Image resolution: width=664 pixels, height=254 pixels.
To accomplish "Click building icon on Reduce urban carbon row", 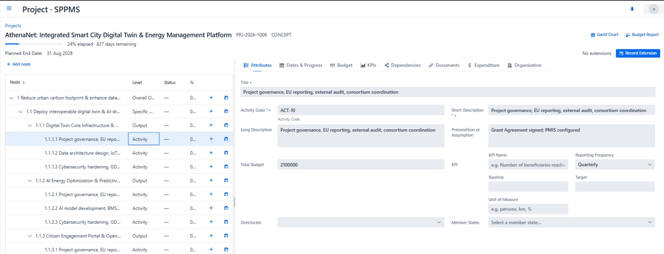I will pos(226,98).
